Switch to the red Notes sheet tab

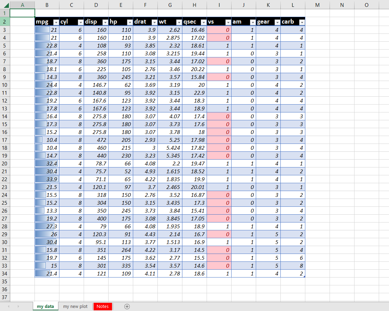click(103, 306)
